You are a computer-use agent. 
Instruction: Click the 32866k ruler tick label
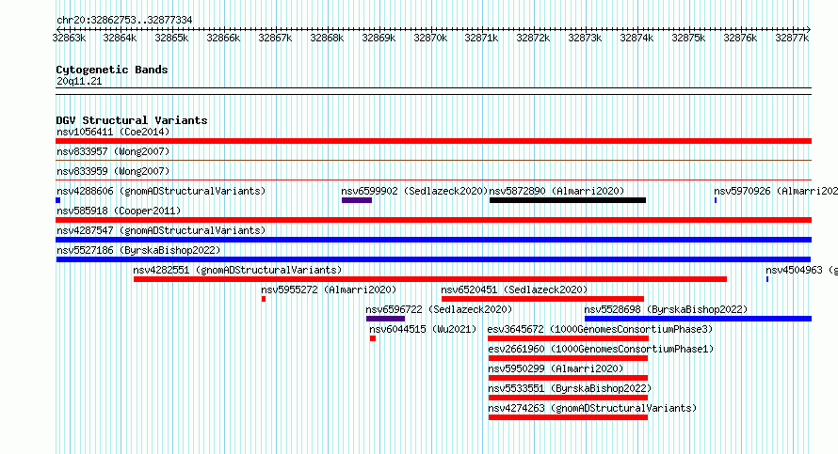pyautogui.click(x=223, y=38)
